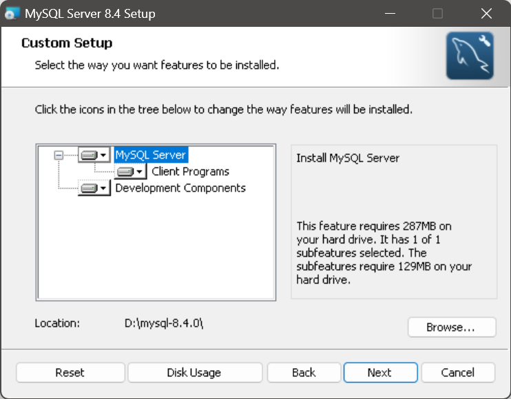Viewport: 511px width, 399px height.
Task: Open the MySQL Server feature install dropdown
Action: (x=94, y=155)
